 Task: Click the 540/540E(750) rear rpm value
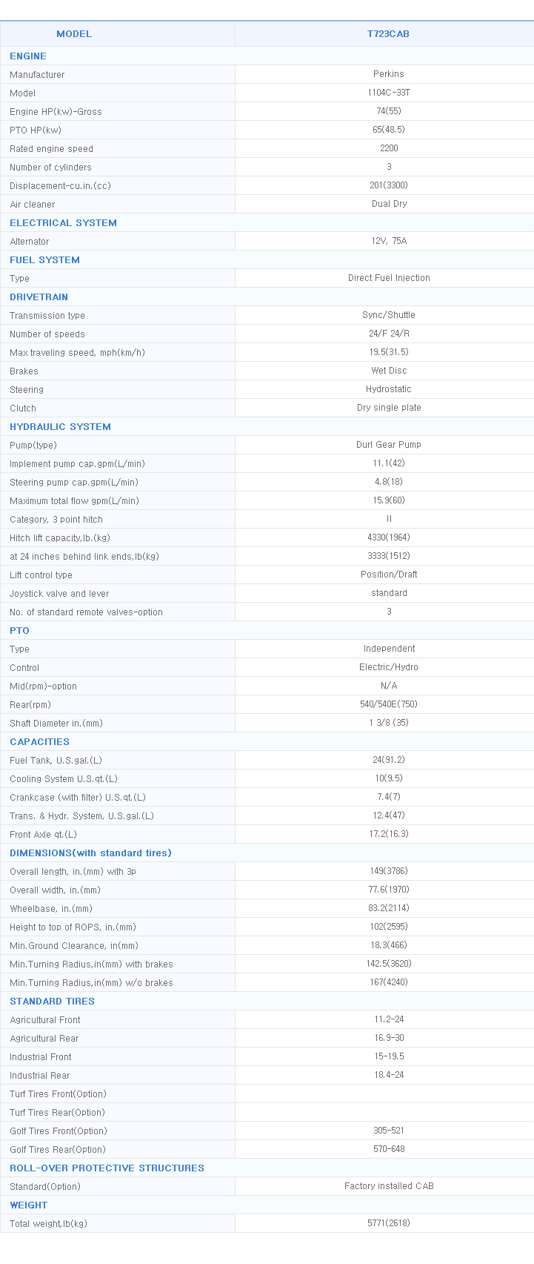point(389,704)
